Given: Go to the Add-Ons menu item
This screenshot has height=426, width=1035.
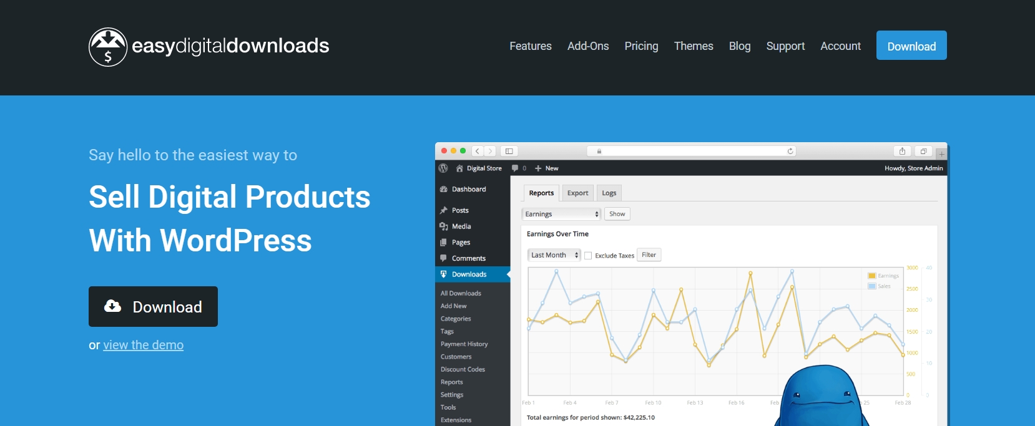Looking at the screenshot, I should tap(588, 46).
